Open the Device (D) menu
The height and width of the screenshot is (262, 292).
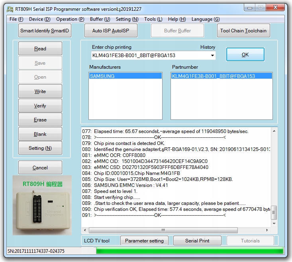coord(40,19)
